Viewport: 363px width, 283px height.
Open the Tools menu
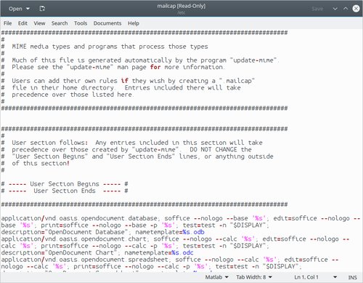[x=81, y=23]
